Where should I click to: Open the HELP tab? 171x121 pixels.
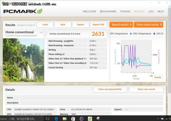(x=161, y=11)
